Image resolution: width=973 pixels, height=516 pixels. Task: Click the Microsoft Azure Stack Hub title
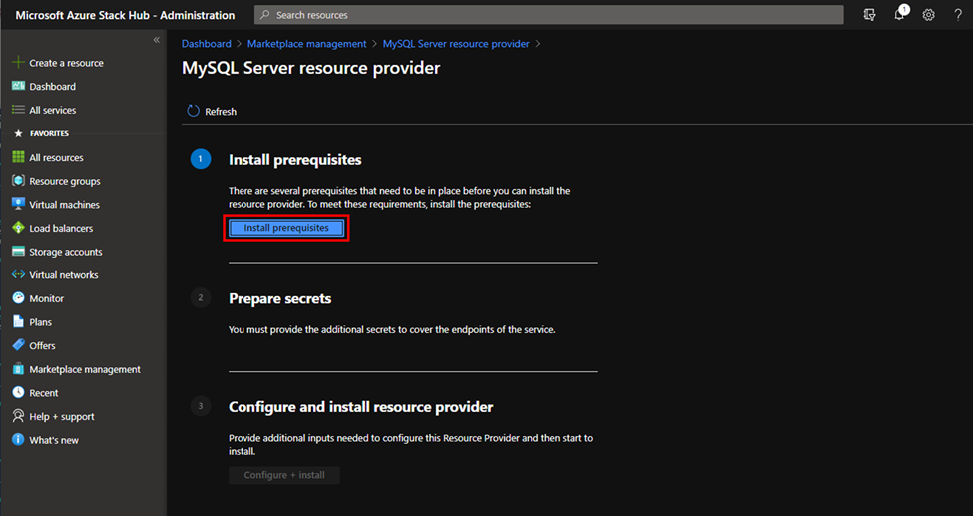pyautogui.click(x=126, y=15)
